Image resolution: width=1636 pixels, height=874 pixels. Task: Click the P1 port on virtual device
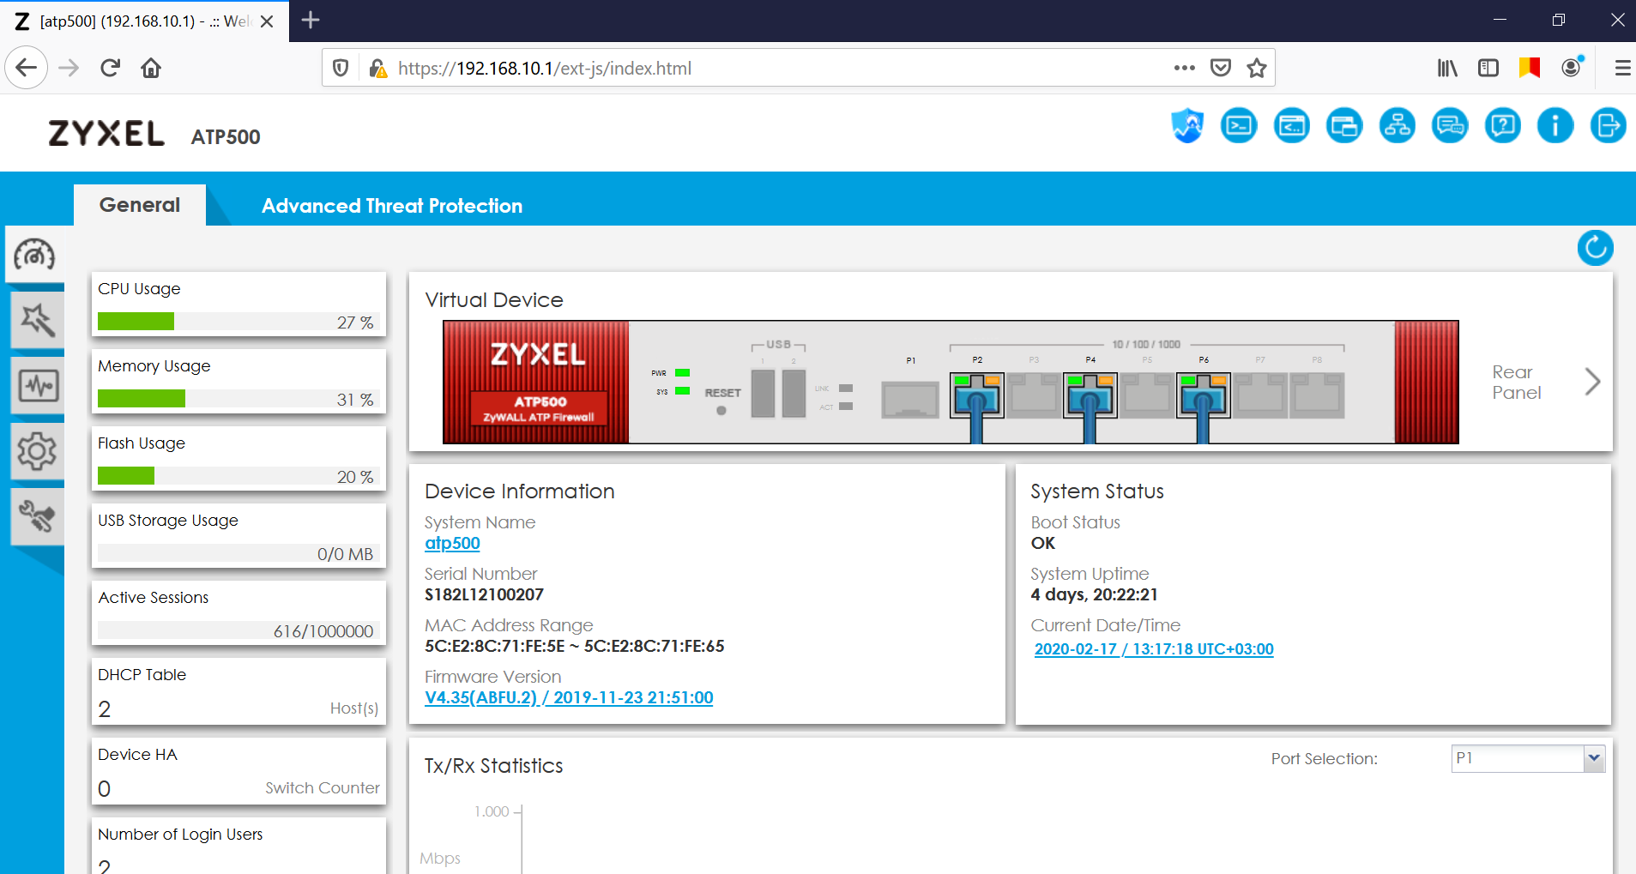point(910,399)
